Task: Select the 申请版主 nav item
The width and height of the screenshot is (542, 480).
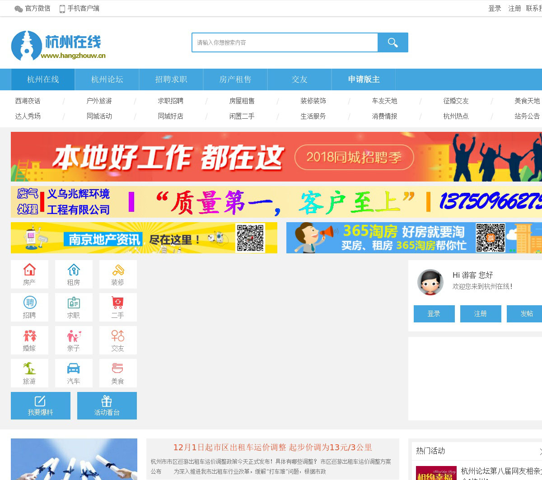Action: [x=364, y=79]
